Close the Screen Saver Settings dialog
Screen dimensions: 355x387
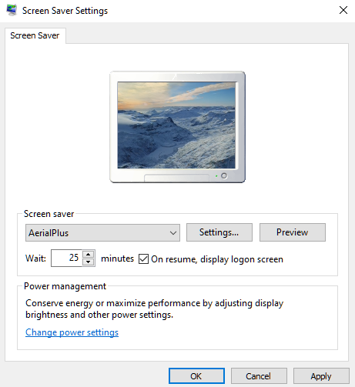(x=343, y=10)
